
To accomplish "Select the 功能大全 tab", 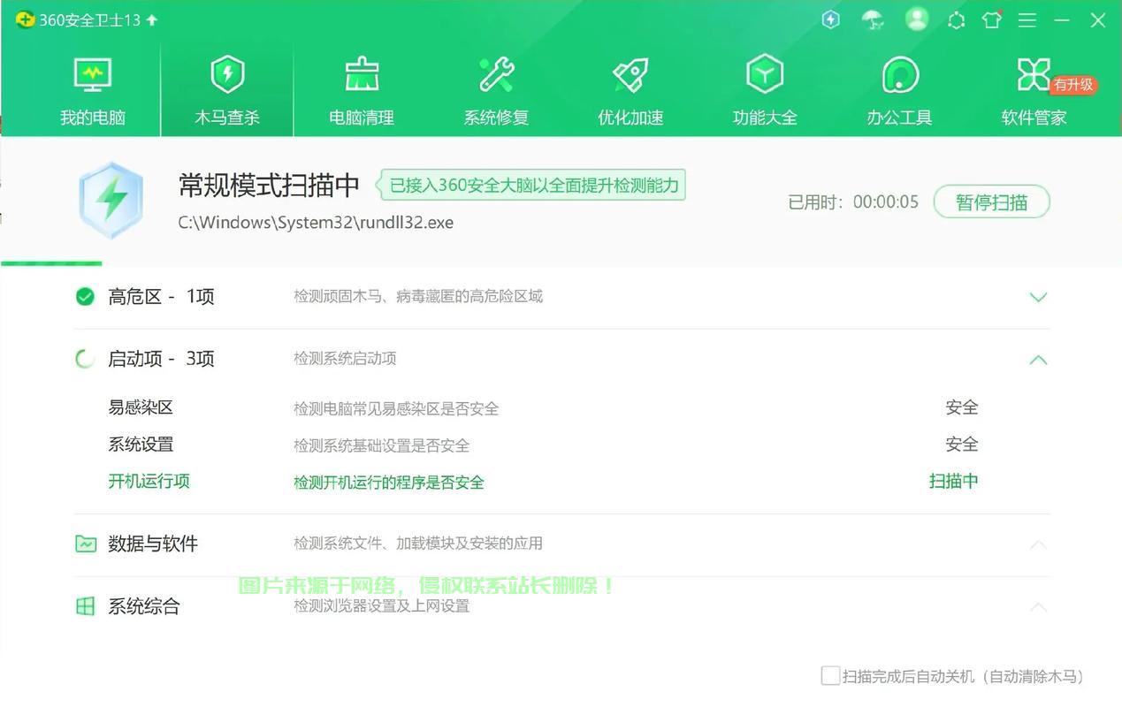I will (765, 91).
